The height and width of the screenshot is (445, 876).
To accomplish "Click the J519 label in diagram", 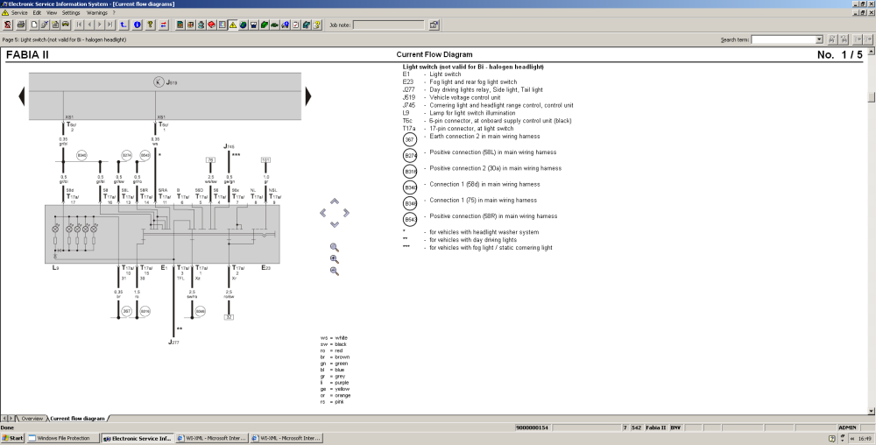I will pos(172,82).
